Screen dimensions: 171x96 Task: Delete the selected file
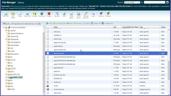[x=49, y=14]
